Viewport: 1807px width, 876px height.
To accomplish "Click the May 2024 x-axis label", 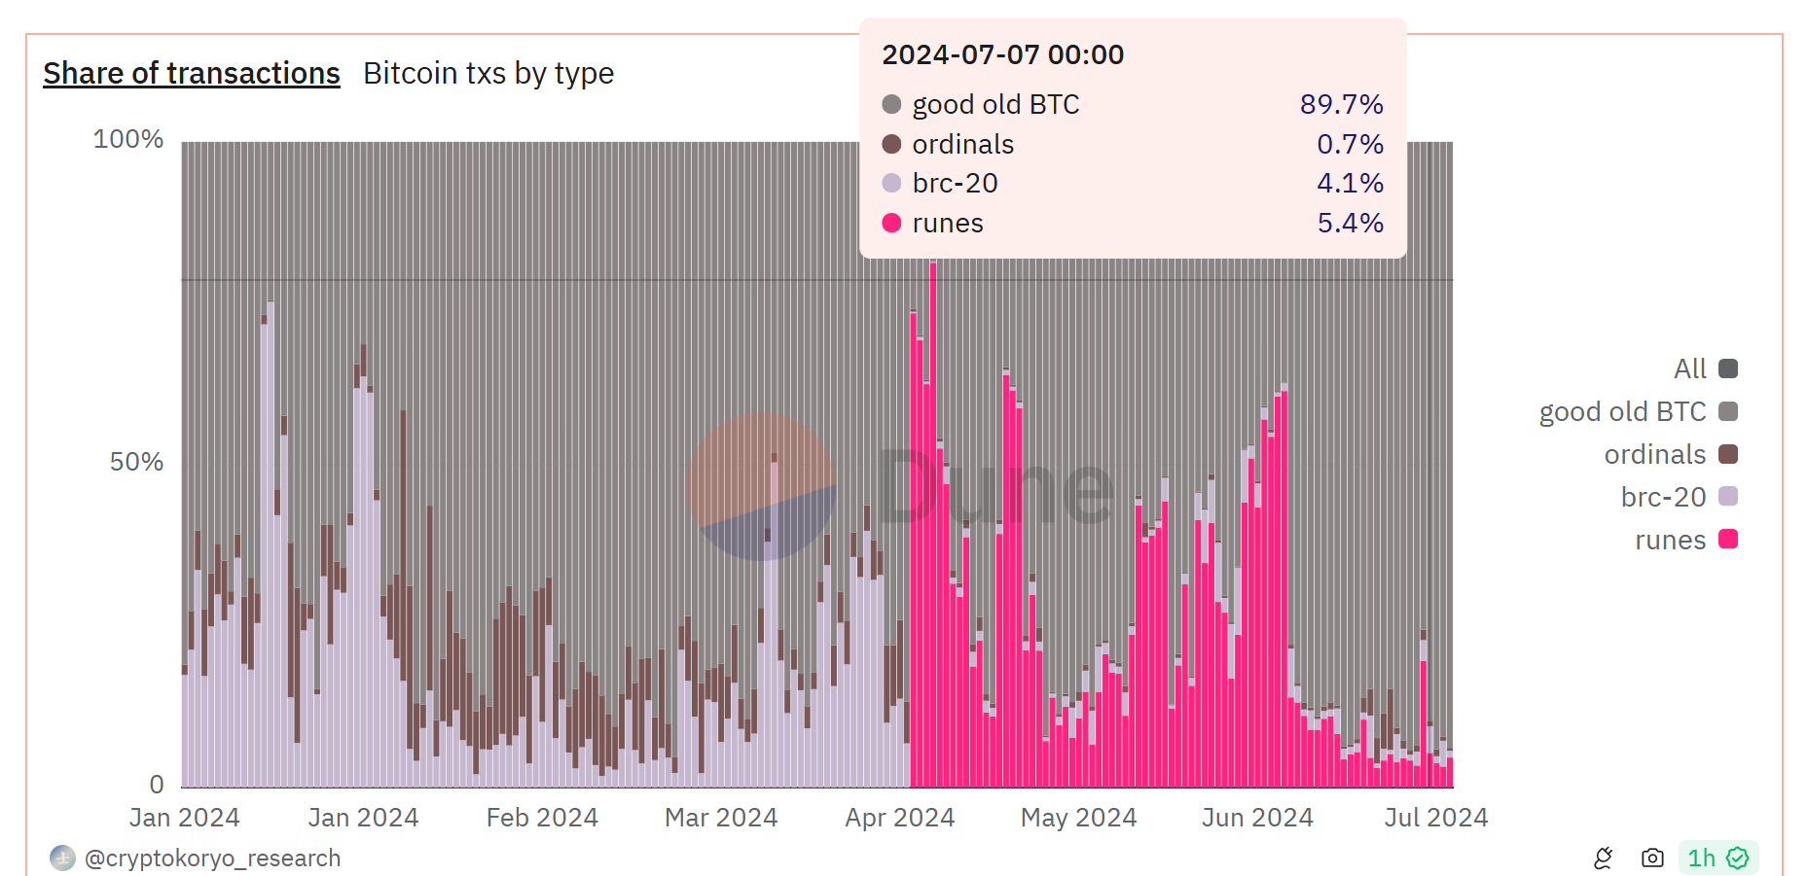I will (x=1079, y=818).
